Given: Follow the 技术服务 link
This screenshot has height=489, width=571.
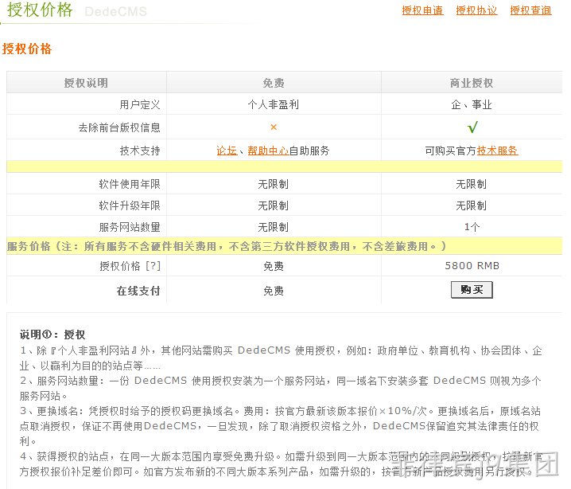Looking at the screenshot, I should point(497,151).
